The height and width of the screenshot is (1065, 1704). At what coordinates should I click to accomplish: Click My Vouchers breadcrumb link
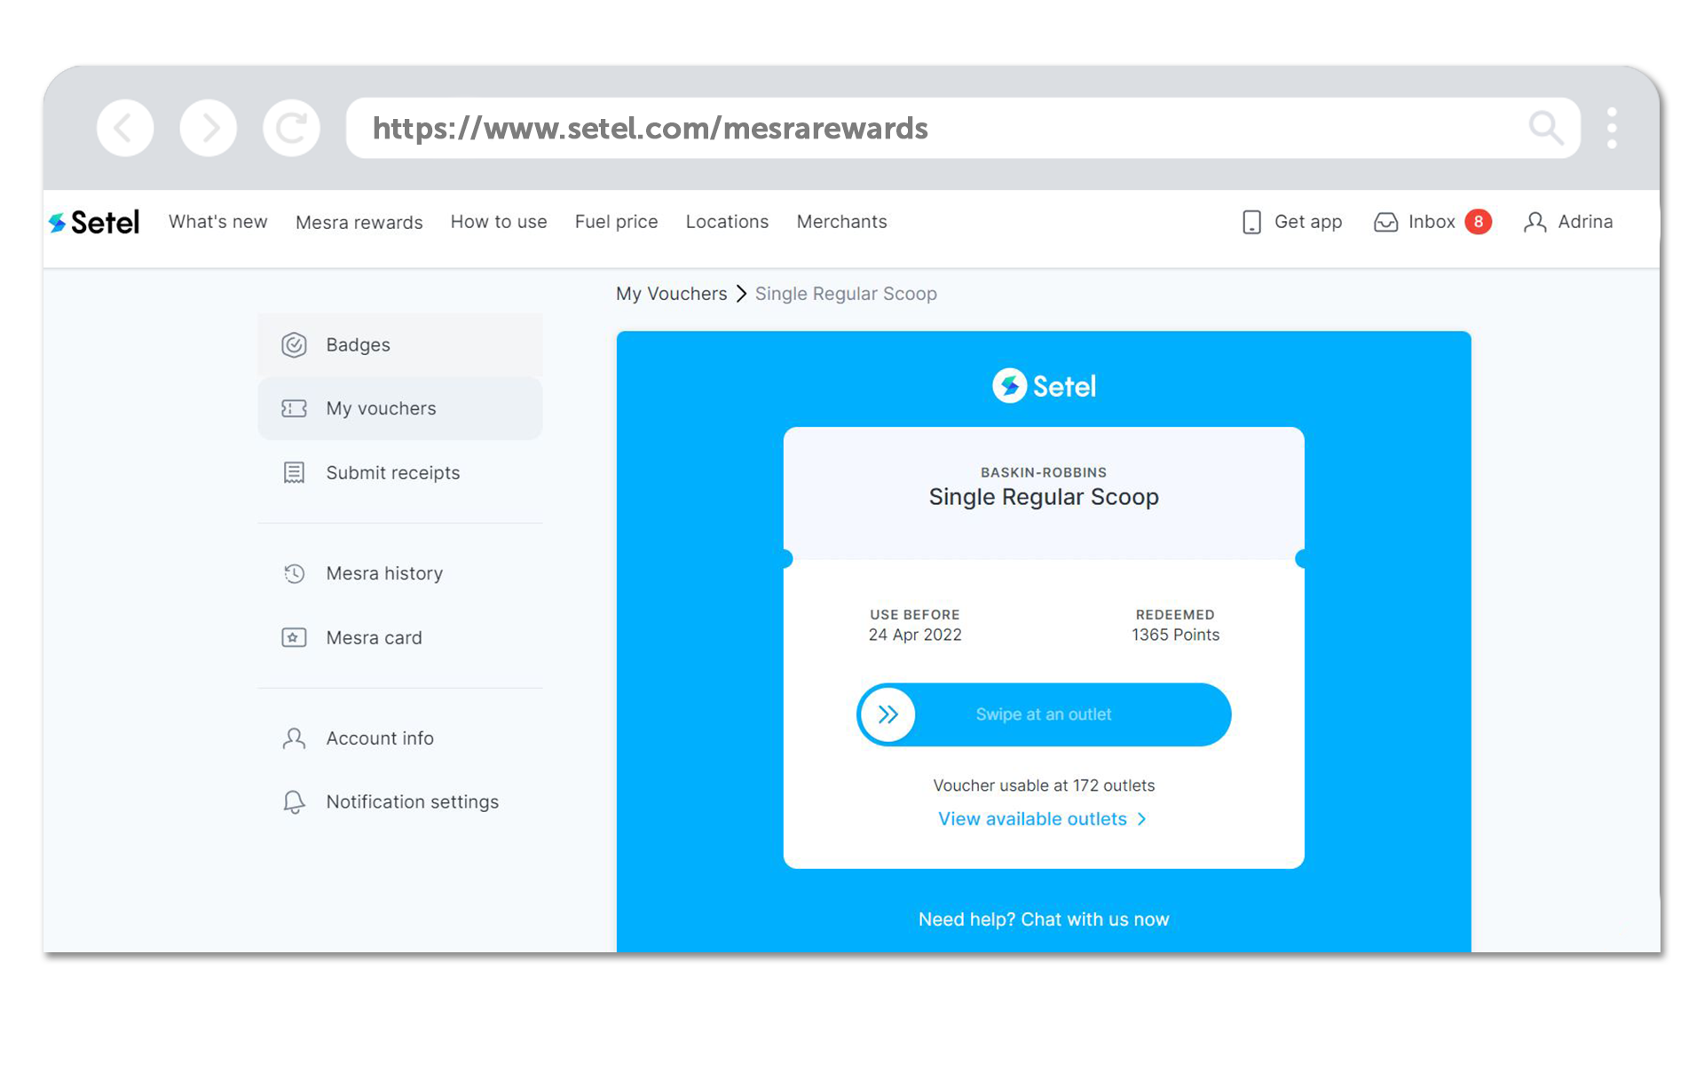pyautogui.click(x=671, y=294)
